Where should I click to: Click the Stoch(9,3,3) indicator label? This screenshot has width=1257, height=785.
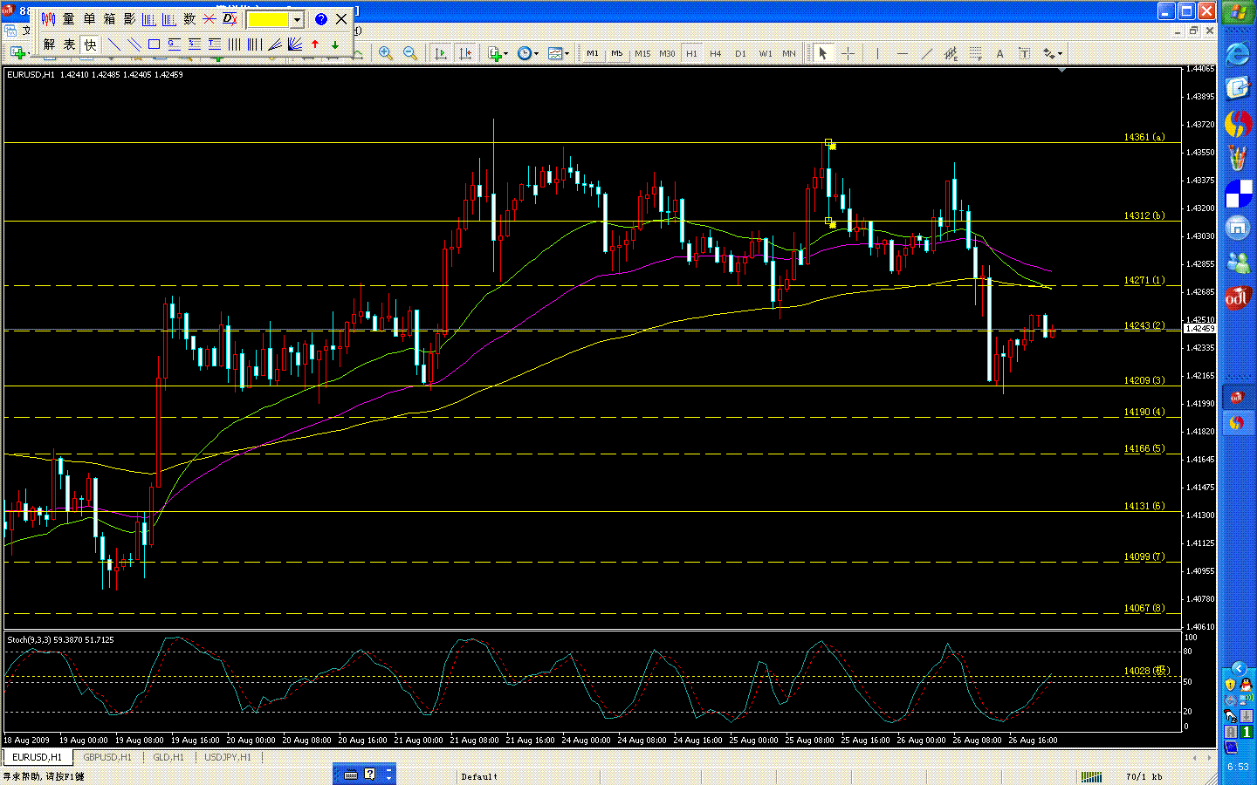point(60,640)
